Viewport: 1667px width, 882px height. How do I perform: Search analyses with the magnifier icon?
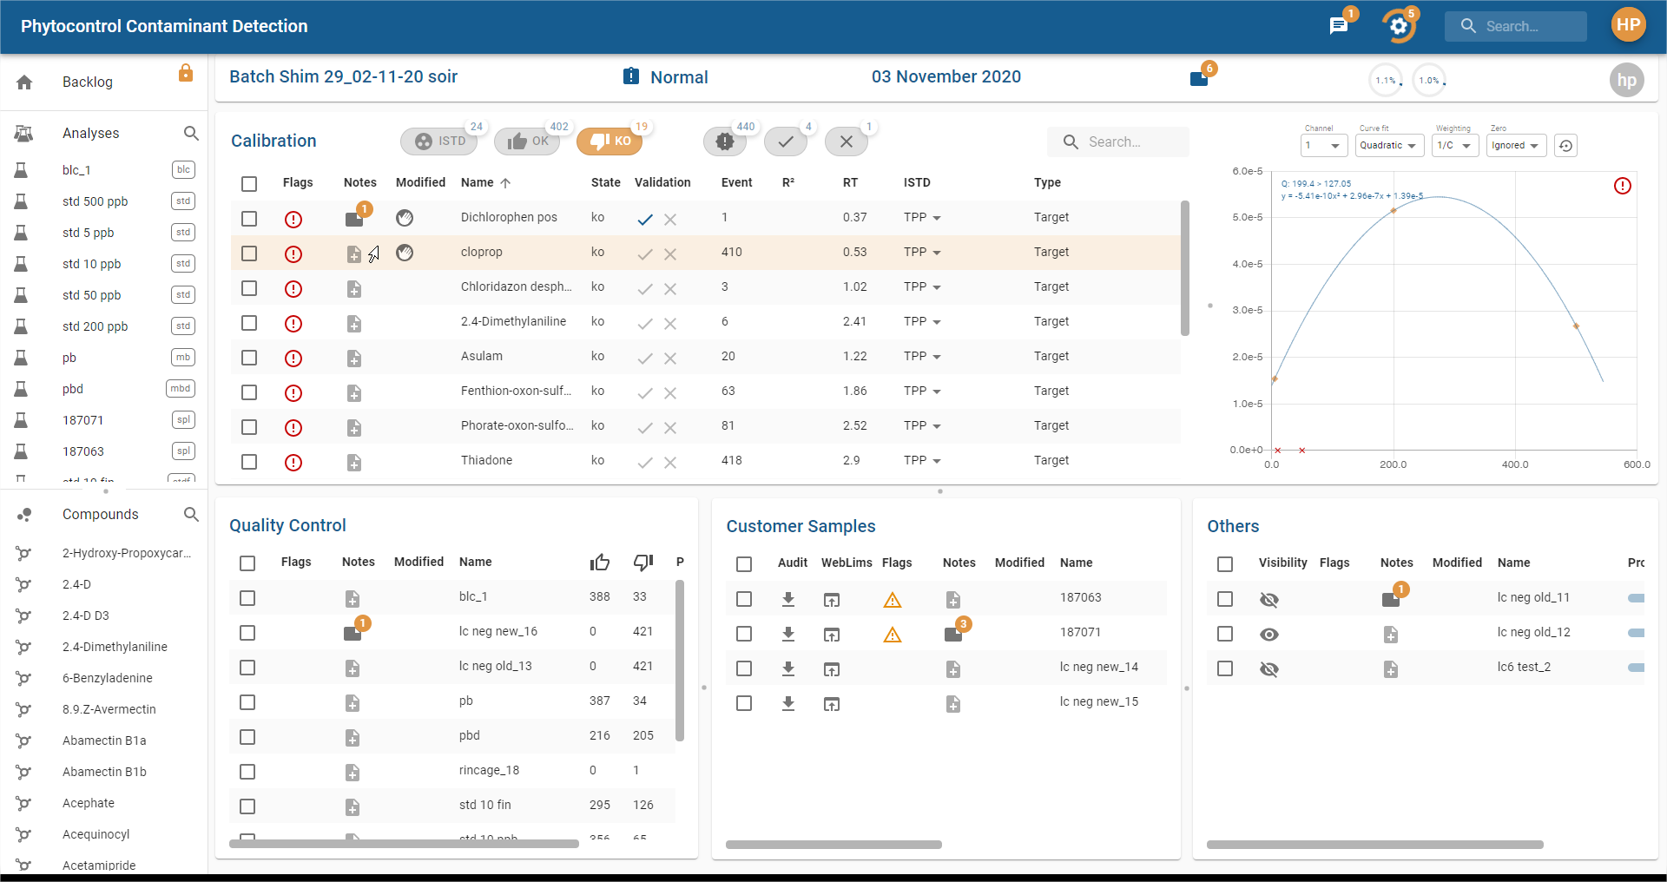pyautogui.click(x=191, y=134)
